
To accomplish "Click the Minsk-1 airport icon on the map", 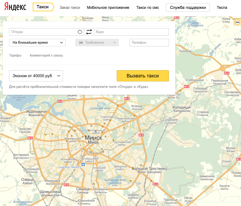I will (83, 164).
